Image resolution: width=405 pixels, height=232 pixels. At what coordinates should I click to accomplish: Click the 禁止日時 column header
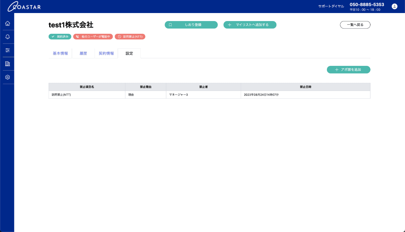305,87
